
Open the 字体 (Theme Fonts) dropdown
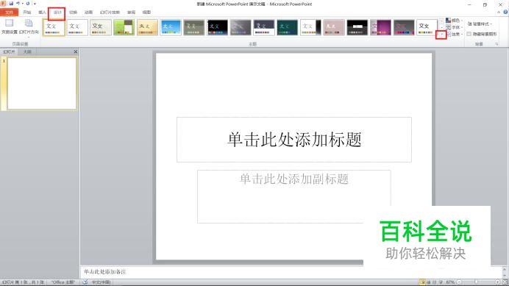point(454,27)
